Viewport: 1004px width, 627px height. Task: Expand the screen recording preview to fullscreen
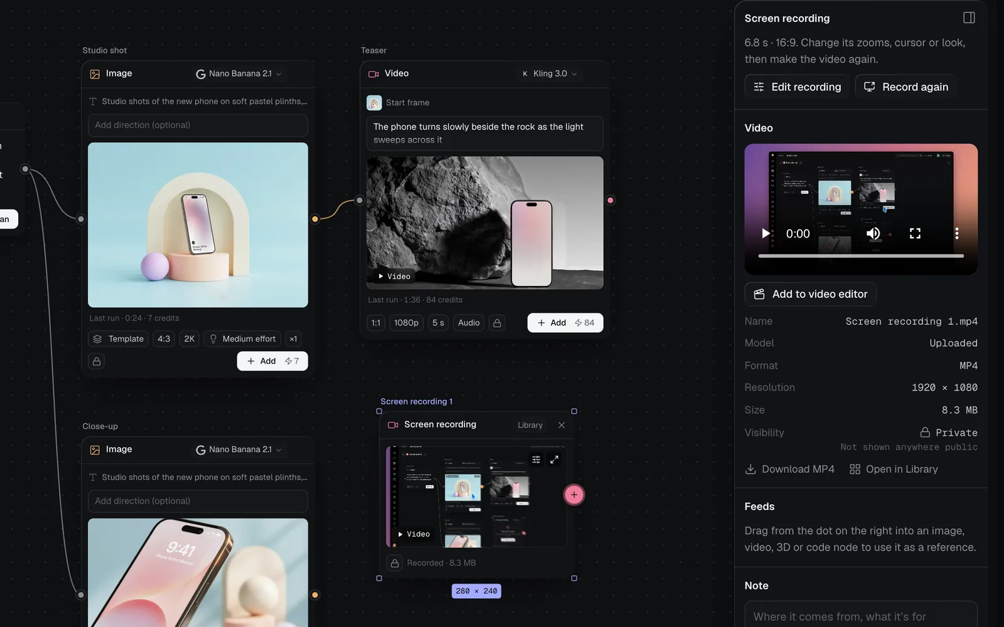tap(554, 460)
